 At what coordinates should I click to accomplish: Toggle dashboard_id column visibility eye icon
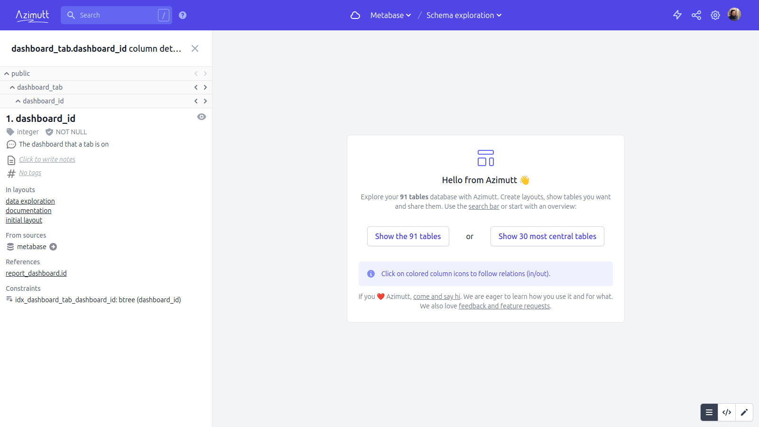(x=202, y=117)
